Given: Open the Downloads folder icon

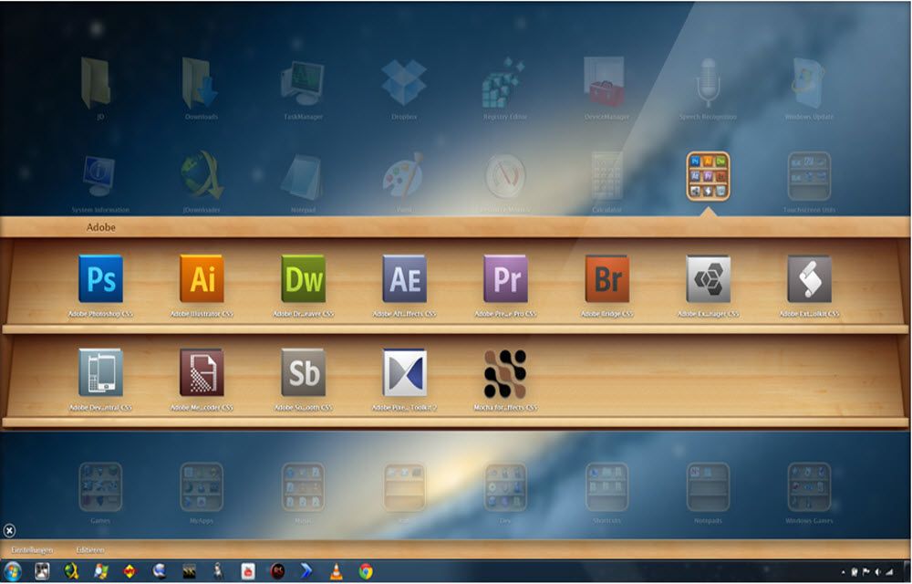Looking at the screenshot, I should click(x=200, y=83).
